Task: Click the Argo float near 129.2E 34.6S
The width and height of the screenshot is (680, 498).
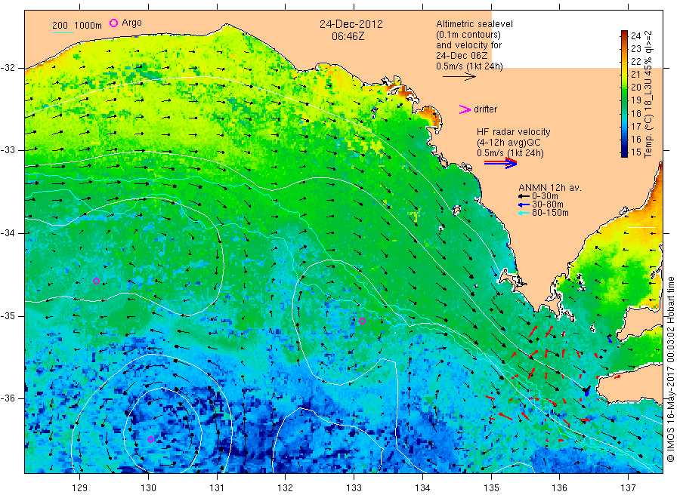Action: tap(96, 281)
